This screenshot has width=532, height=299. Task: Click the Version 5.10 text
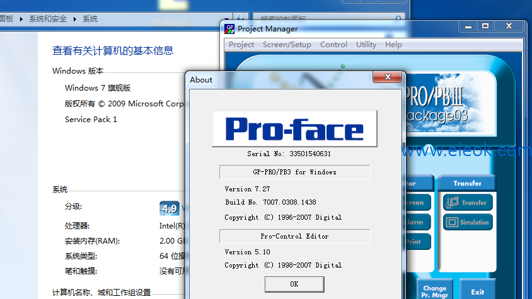[247, 252]
